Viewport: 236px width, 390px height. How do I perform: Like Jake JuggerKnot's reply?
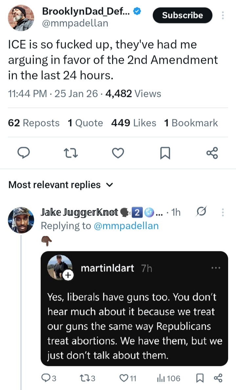tap(128, 378)
